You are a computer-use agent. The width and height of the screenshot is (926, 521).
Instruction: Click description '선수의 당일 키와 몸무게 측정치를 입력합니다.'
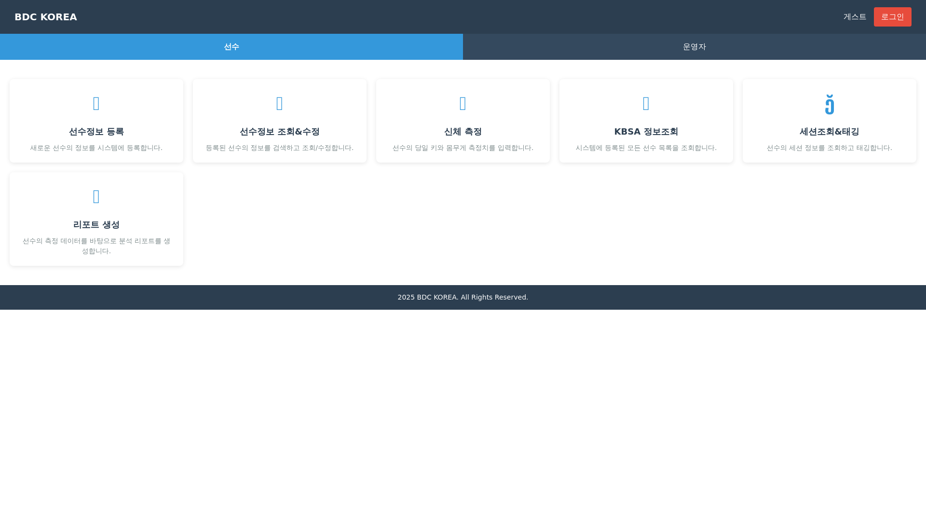pos(463,148)
